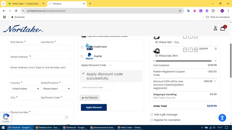Click the reCAPTCHA badge

click(x=6, y=117)
